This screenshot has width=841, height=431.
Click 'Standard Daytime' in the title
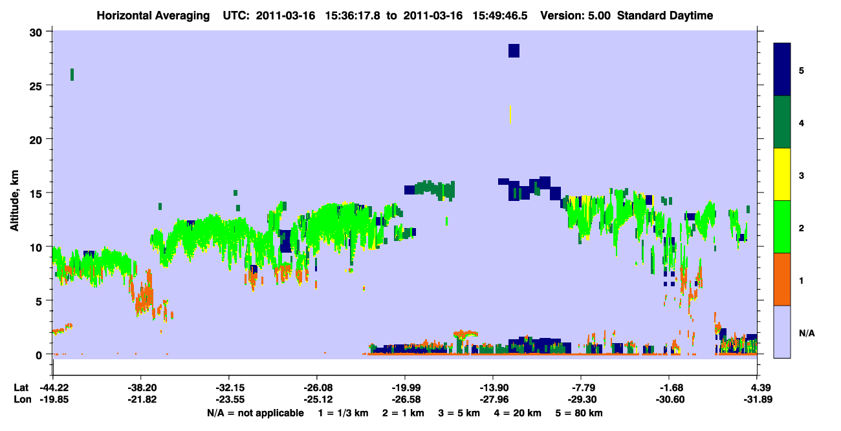pos(664,16)
